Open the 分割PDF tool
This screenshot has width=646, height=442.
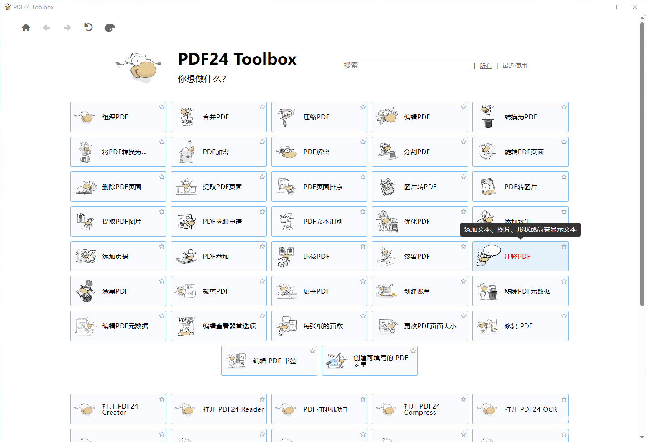coord(420,152)
